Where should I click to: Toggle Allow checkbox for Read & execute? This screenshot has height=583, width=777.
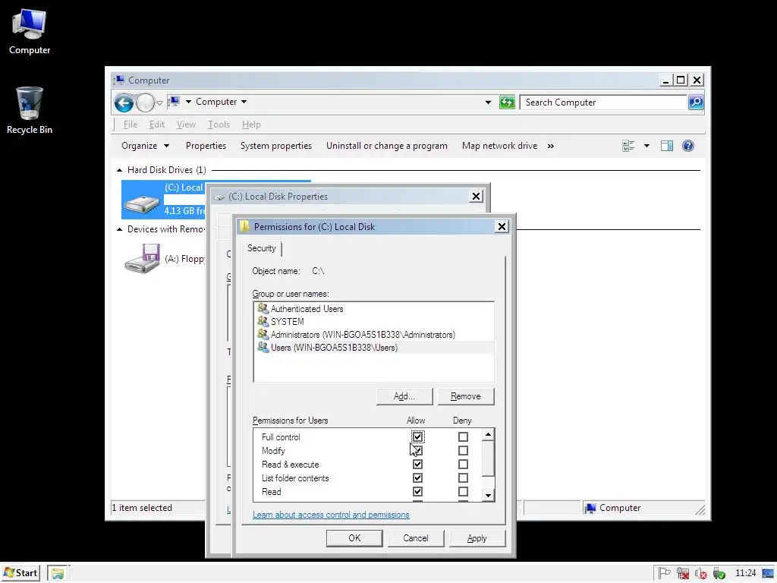(418, 464)
